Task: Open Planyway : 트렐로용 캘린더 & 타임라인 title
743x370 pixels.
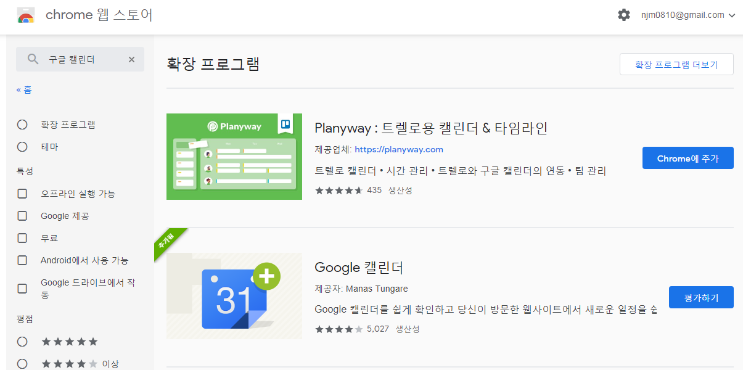Action: coord(431,128)
